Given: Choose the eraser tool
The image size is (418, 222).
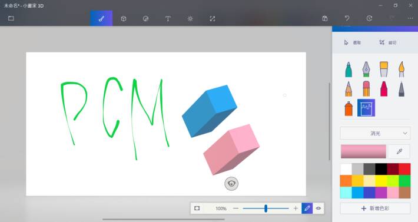Looking at the screenshot, I should tap(366, 89).
